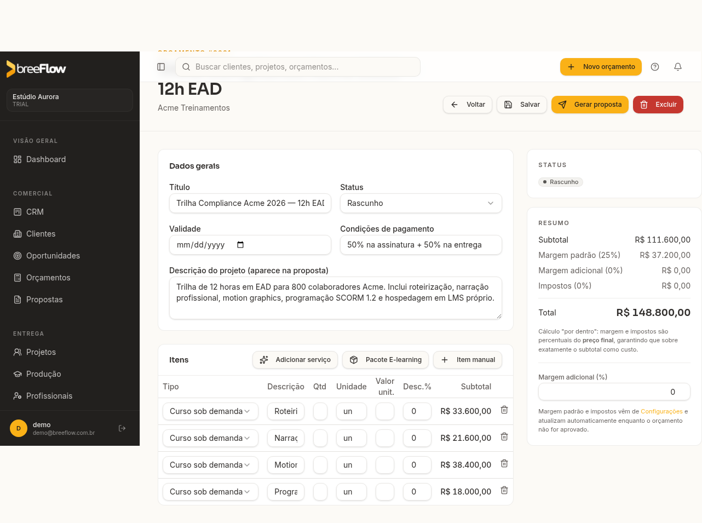702x523 pixels.
Task: Toggle the sidebar panel icon
Action: pyautogui.click(x=161, y=67)
